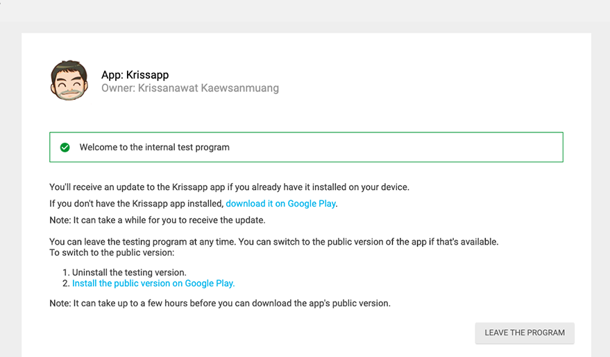Image resolution: width=610 pixels, height=357 pixels.
Task: Follow 'Install the public version on Google Play' link
Action: 153,284
